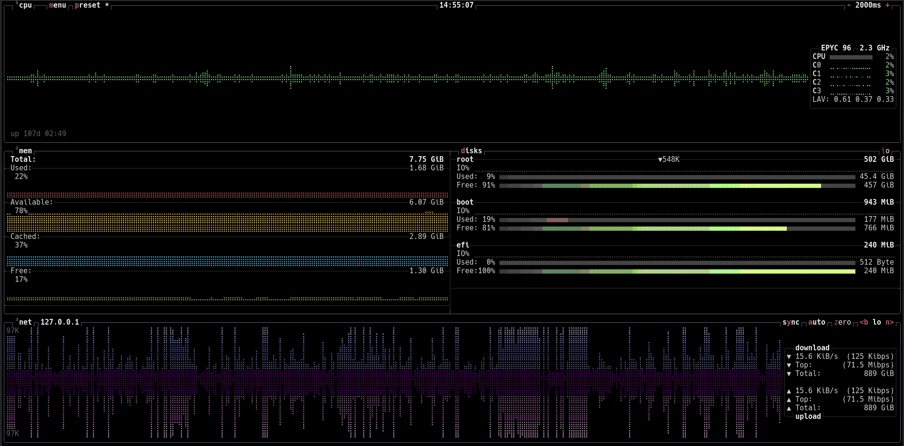The height and width of the screenshot is (446, 904).
Task: Open the btop menu
Action: (57, 5)
